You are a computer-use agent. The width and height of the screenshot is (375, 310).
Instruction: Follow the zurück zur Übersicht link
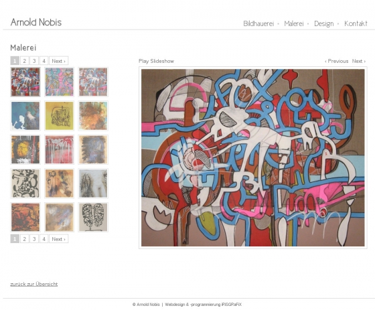click(x=34, y=284)
